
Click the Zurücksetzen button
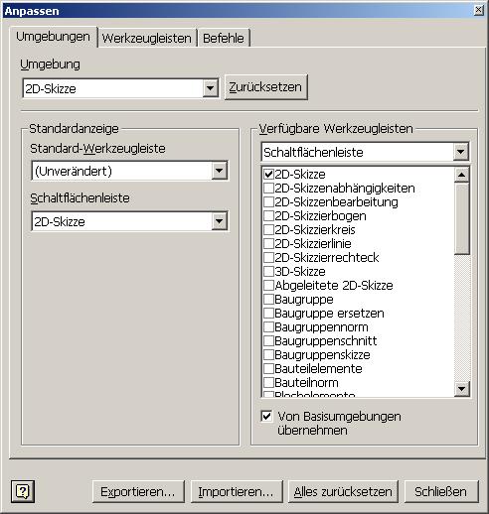click(x=266, y=87)
